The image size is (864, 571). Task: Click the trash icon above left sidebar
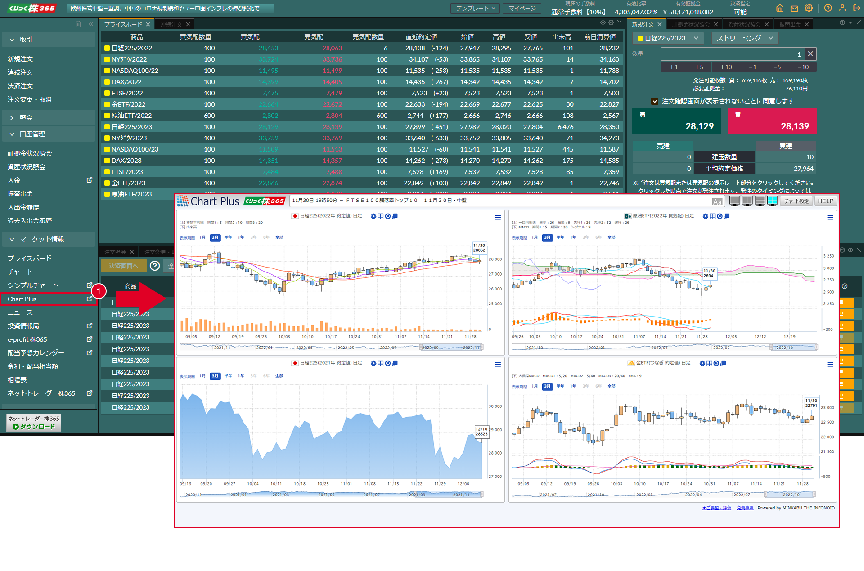78,24
